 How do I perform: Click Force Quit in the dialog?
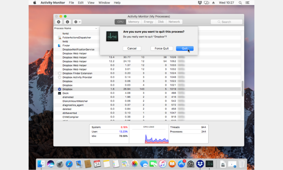click(162, 49)
